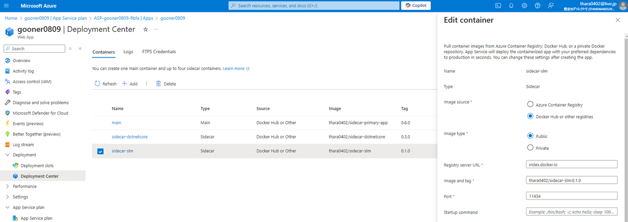
Task: Collapse the App Service plan section
Action: coord(7,207)
